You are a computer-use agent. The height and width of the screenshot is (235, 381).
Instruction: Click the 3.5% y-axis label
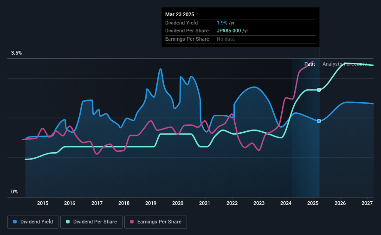[x=16, y=53]
